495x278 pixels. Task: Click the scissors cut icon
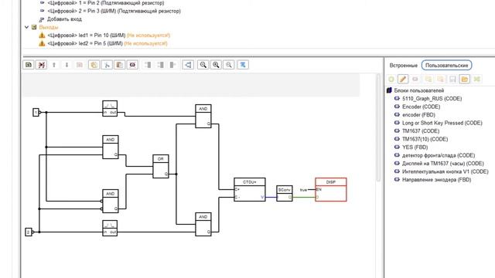(107, 65)
